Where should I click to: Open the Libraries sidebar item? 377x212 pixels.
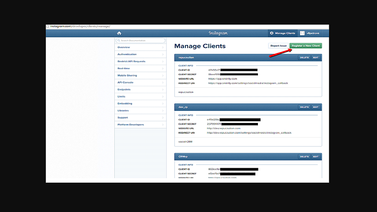140,110
